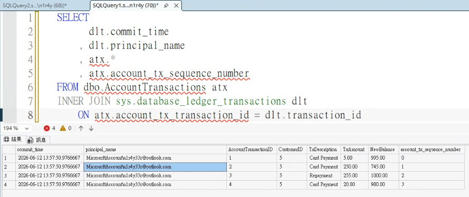Click the TxAmount column header
The width and height of the screenshot is (469, 197).
pyautogui.click(x=354, y=149)
